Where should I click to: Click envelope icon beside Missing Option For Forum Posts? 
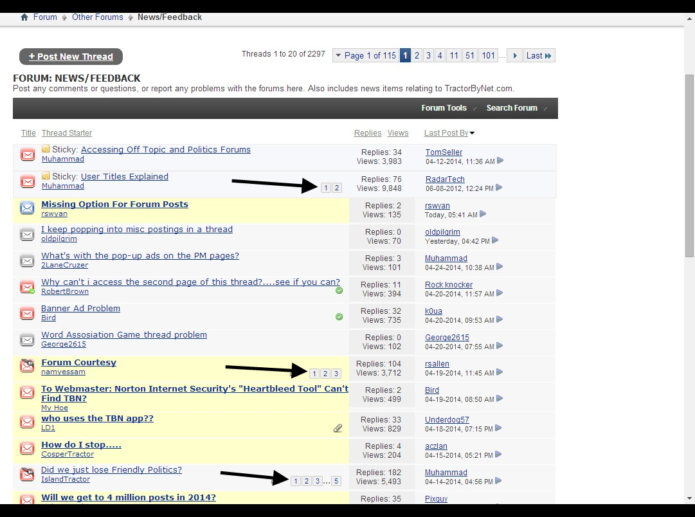click(27, 208)
